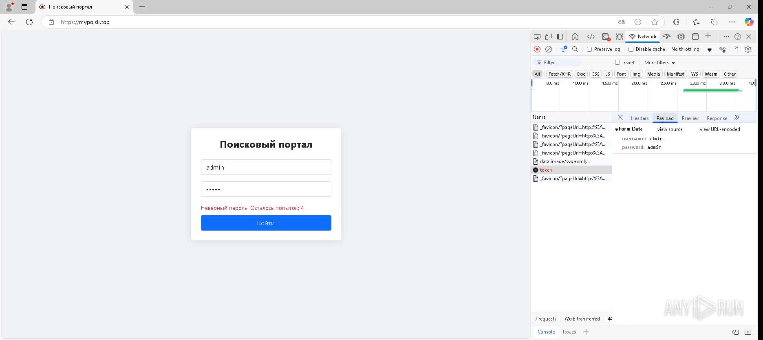Open a new browser tab
Image resolution: width=763 pixels, height=340 pixels.
pyautogui.click(x=142, y=7)
